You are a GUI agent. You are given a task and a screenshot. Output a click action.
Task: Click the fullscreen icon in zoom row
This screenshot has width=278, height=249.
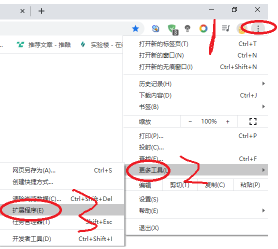[253, 121]
